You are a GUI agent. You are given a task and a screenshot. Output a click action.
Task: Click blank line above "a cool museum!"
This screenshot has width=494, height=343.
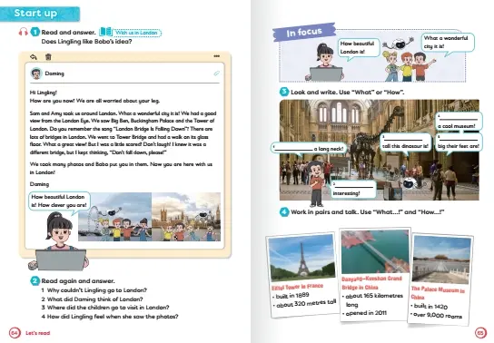pyautogui.click(x=459, y=120)
